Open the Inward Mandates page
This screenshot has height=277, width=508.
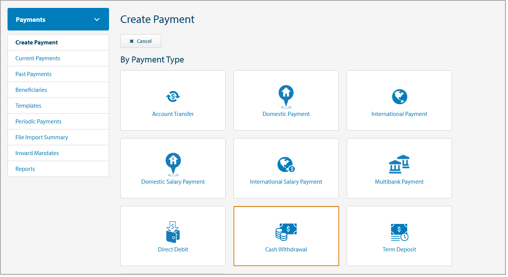click(x=37, y=153)
